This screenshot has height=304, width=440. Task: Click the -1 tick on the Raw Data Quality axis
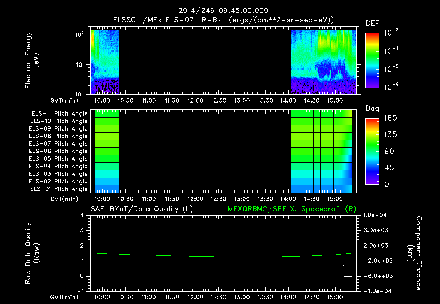pyautogui.click(x=80, y=291)
